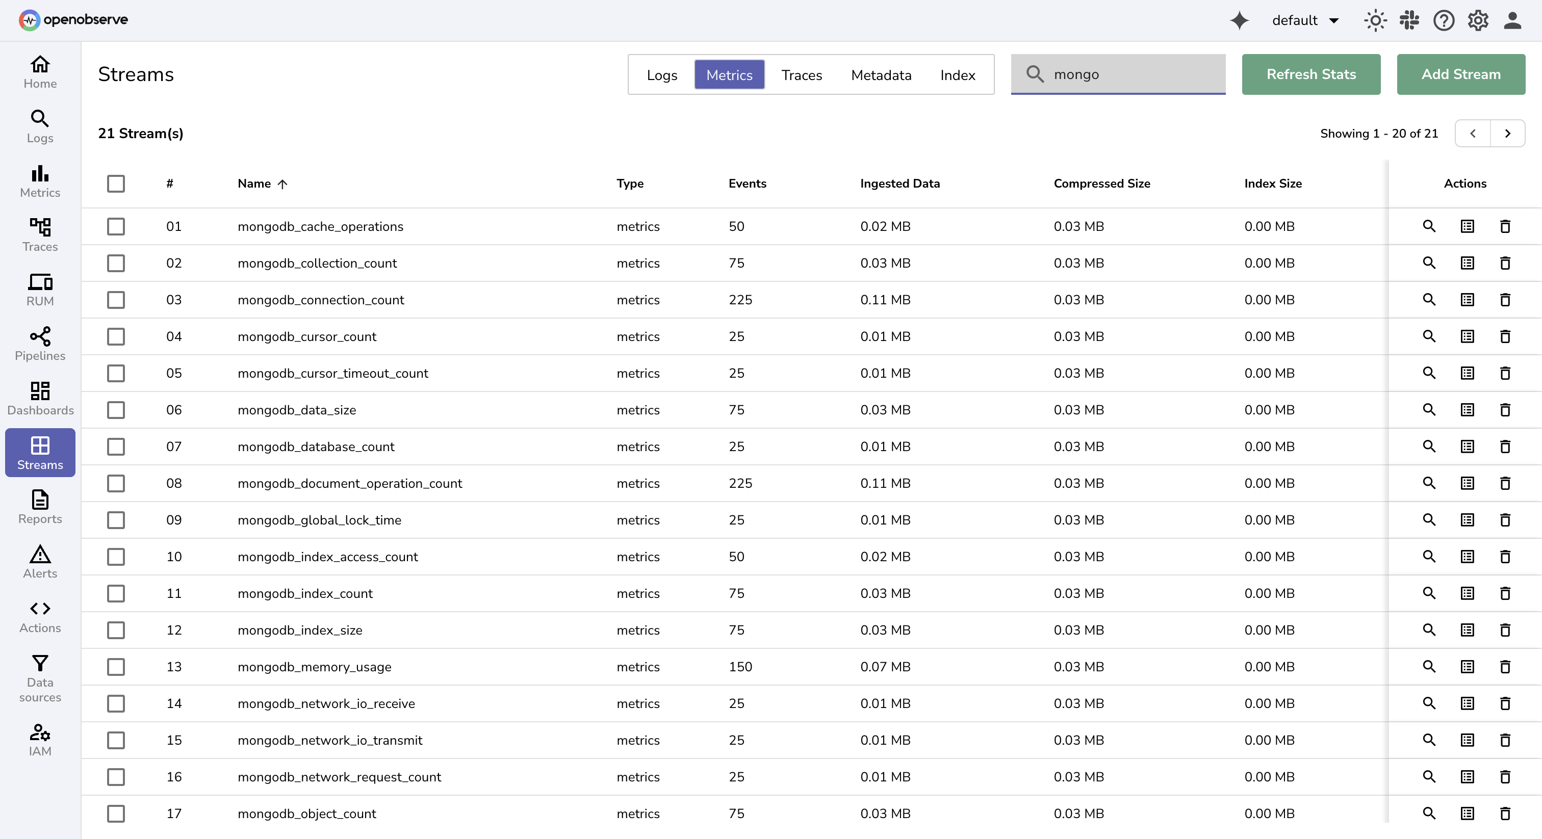1542x839 pixels.
Task: Navigate to RUM via sidebar icon
Action: [39, 289]
